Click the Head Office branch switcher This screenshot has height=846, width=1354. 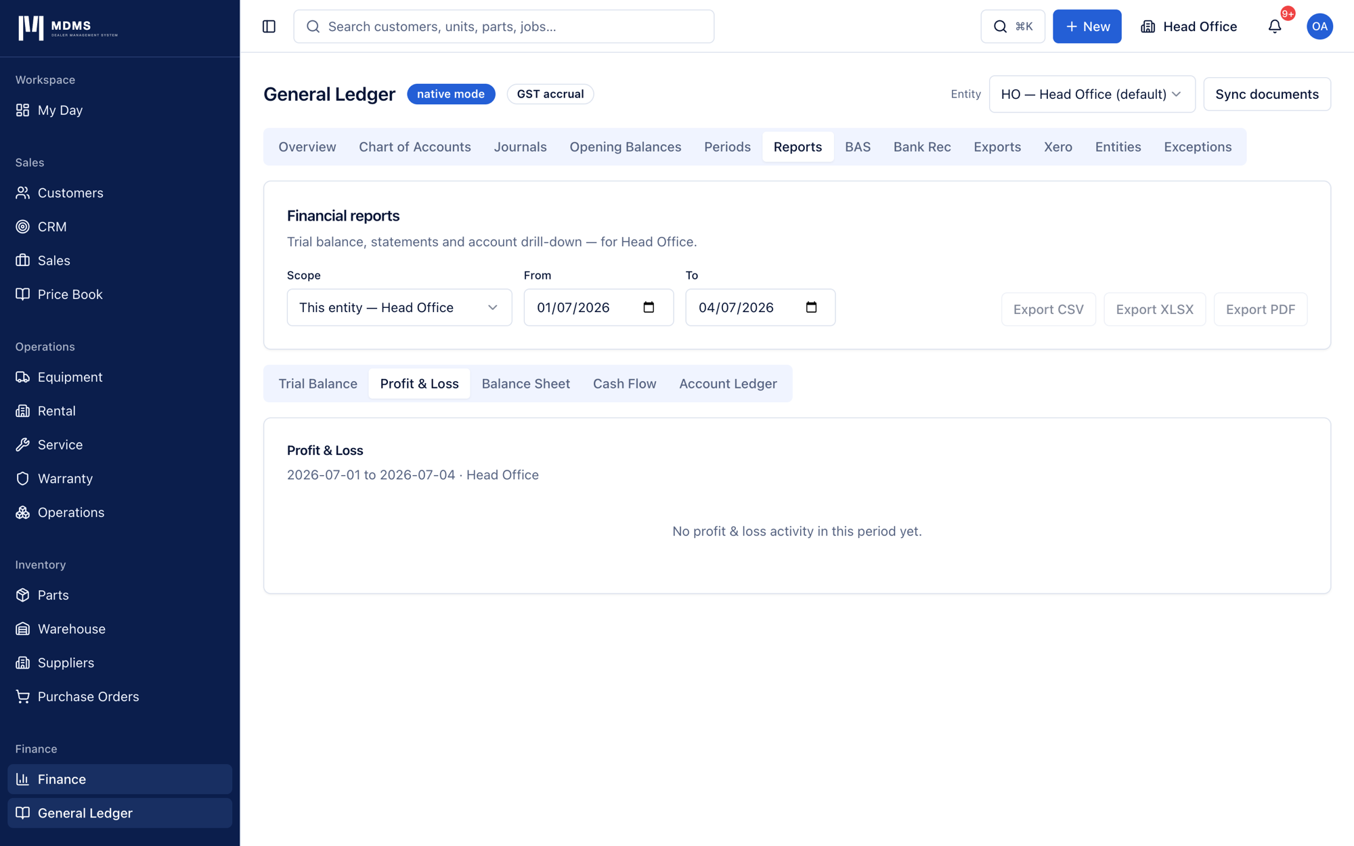click(x=1189, y=26)
